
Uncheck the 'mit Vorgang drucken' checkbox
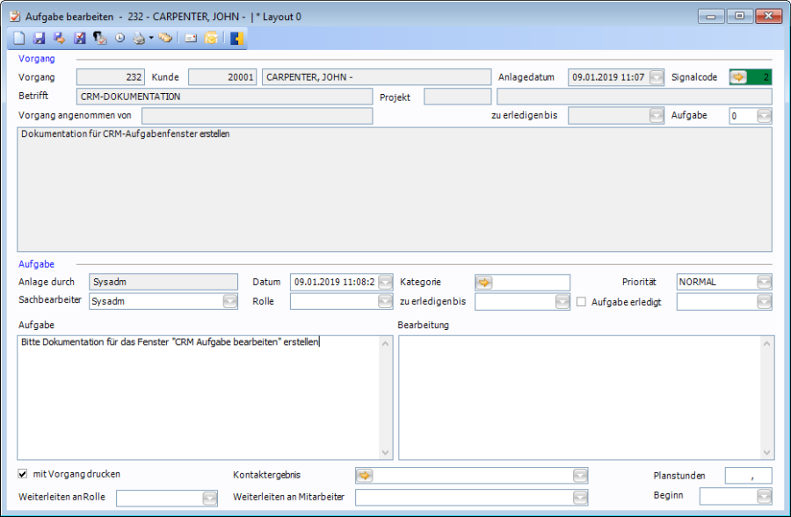coord(23,474)
